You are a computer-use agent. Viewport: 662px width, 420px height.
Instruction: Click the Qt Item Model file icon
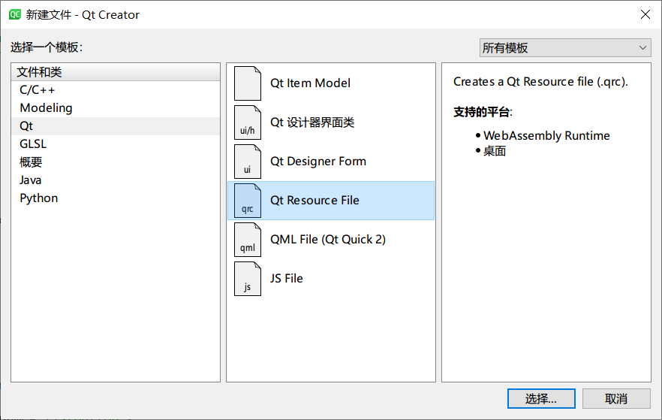(248, 83)
